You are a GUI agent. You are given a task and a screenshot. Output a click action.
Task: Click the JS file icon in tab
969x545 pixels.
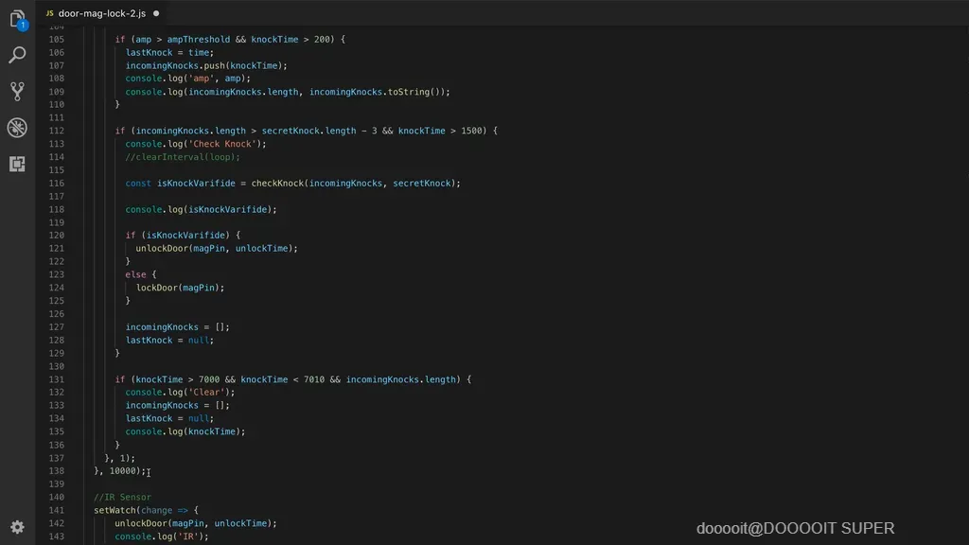click(49, 13)
